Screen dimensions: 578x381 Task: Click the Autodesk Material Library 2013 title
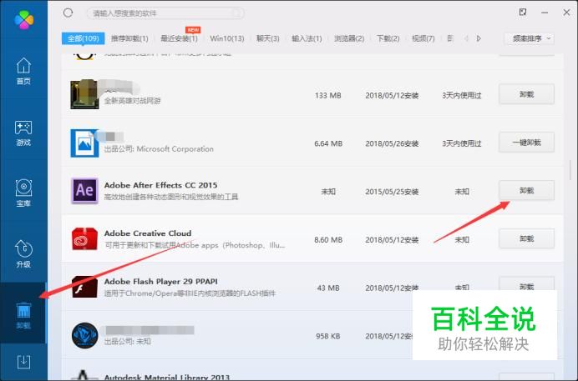[x=166, y=377]
